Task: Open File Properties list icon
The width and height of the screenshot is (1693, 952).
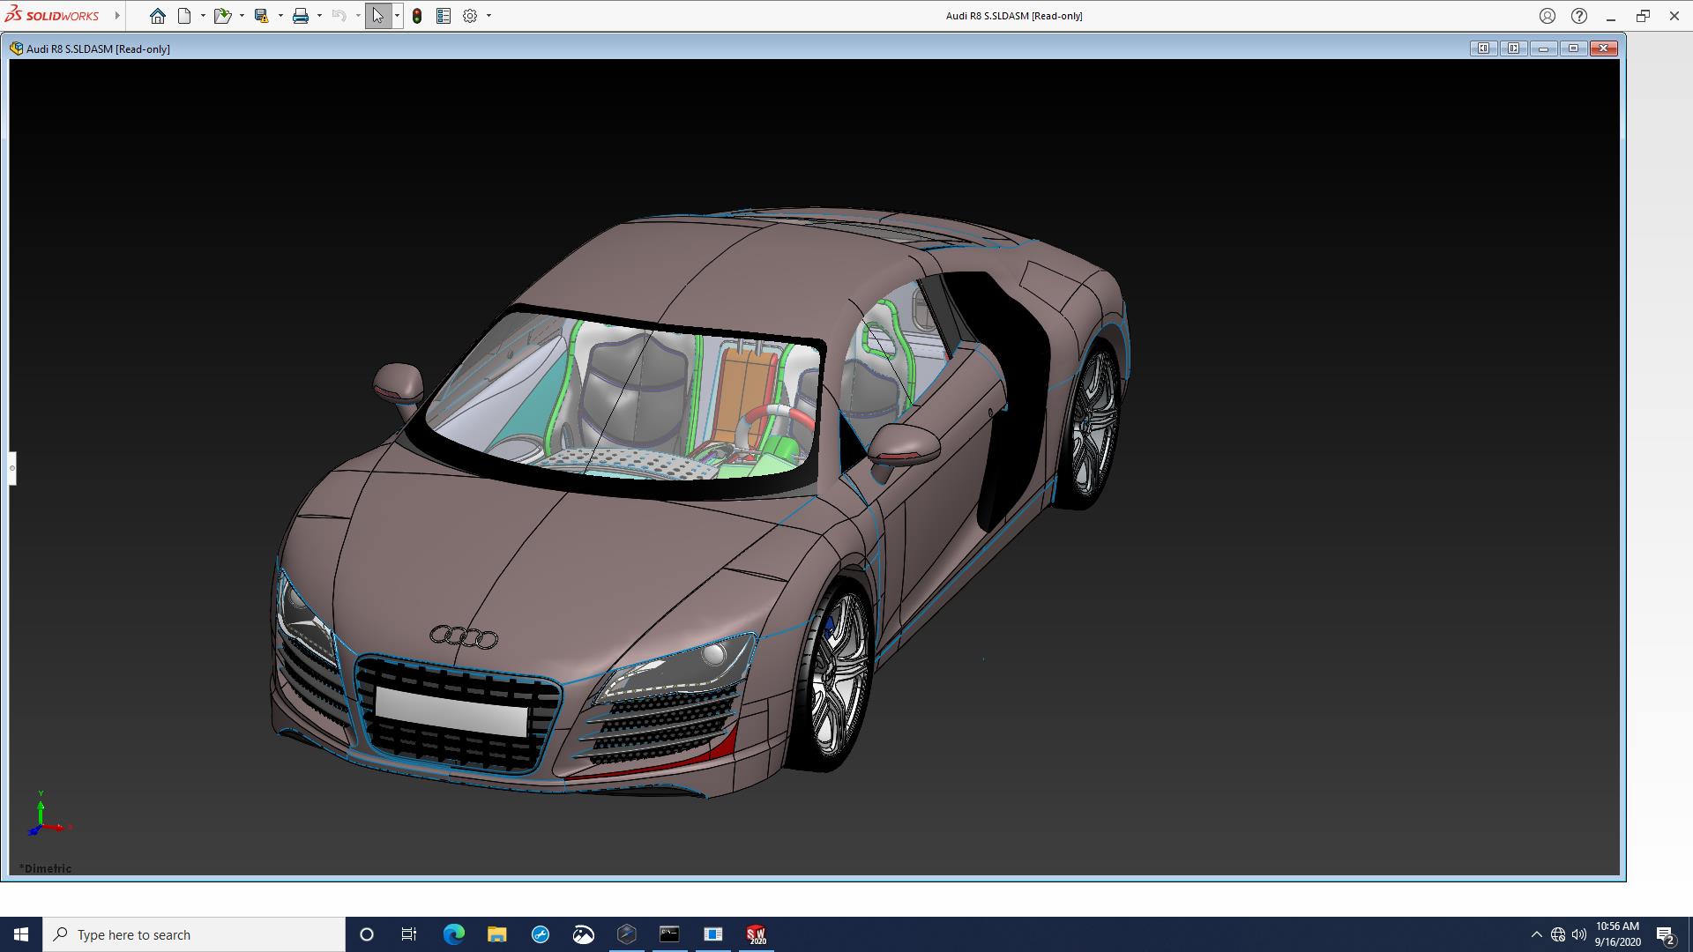Action: (444, 16)
